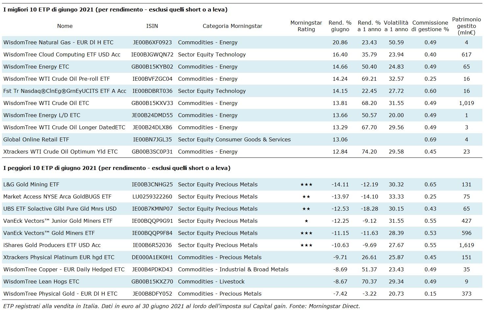Click the three-star rating for iShares Gold Producers
484x312 pixels.
pos(306,245)
